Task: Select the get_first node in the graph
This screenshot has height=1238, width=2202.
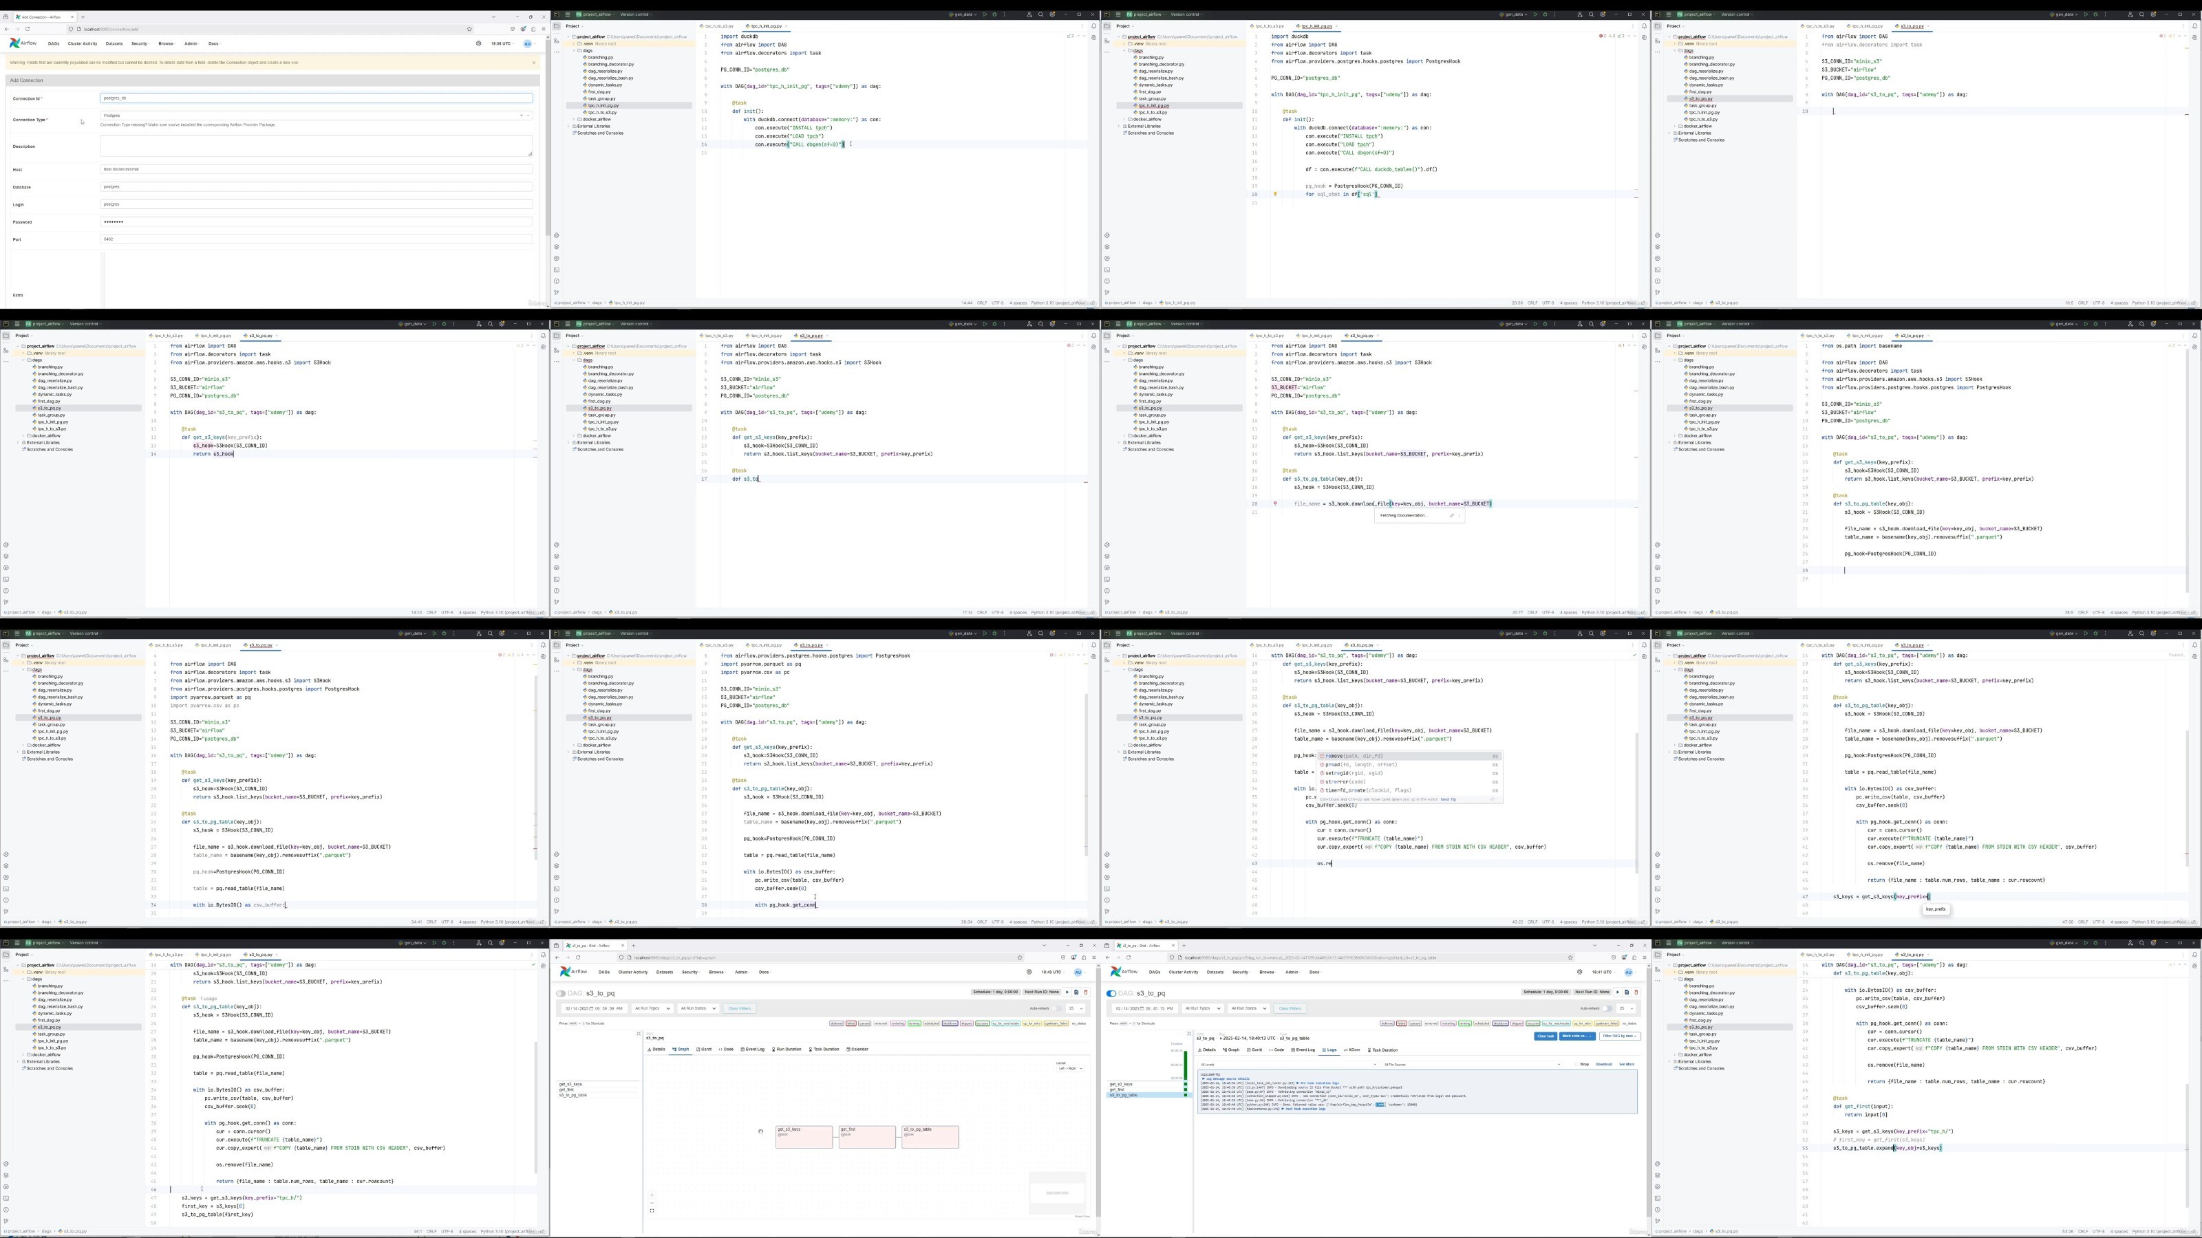Action: point(868,1137)
